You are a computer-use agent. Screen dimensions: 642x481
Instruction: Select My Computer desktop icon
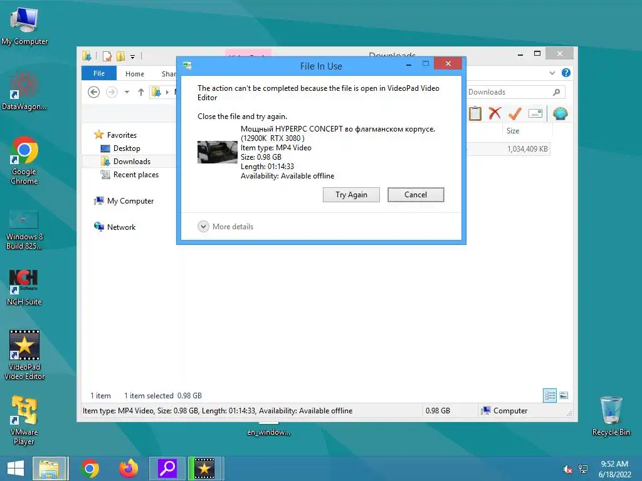(24, 26)
